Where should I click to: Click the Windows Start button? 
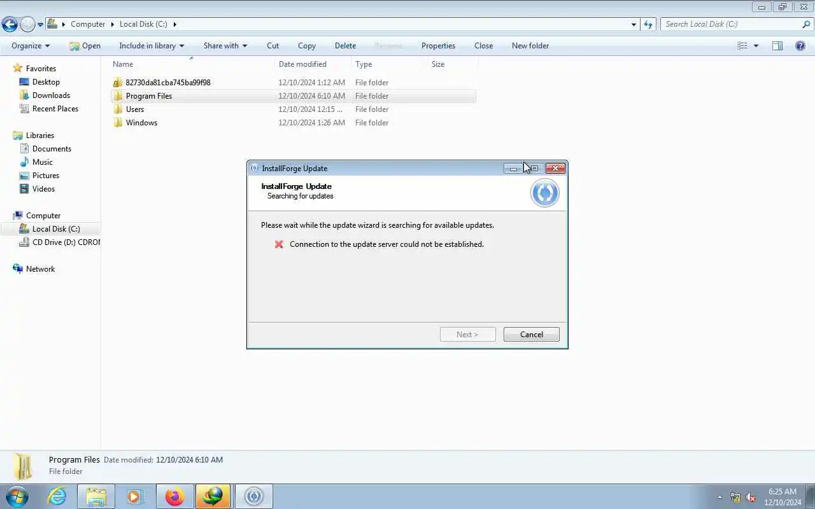coord(17,496)
